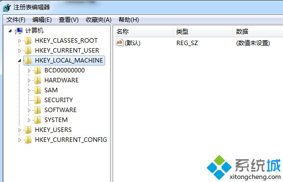Click the Registry Editor title bar icon
This screenshot has height=182, width=283.
7,7
